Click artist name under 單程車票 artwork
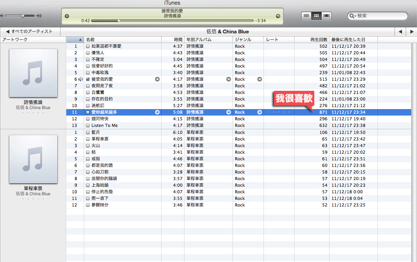Image resolution: width=417 pixels, height=262 pixels. pos(33,194)
